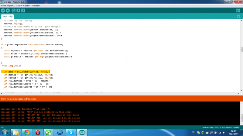Click the editor vertical scrollbar thumb
Viewport: 243px width, 136px height.
click(x=241, y=50)
